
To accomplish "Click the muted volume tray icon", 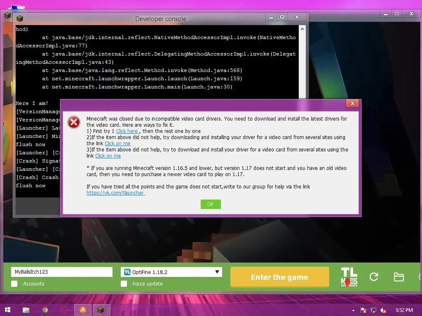I will (x=383, y=310).
